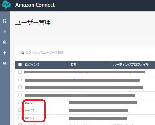
Task: Open the users people icon in sidebar
Action: (x=5, y=63)
